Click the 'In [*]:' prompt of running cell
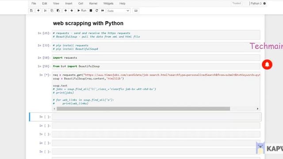 45,75
